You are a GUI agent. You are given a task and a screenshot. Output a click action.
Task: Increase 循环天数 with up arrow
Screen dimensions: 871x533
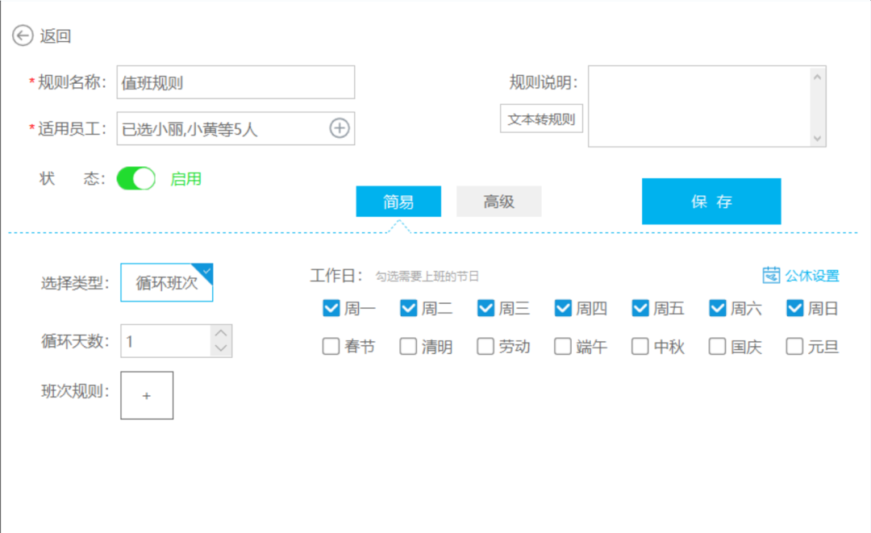[x=221, y=333]
